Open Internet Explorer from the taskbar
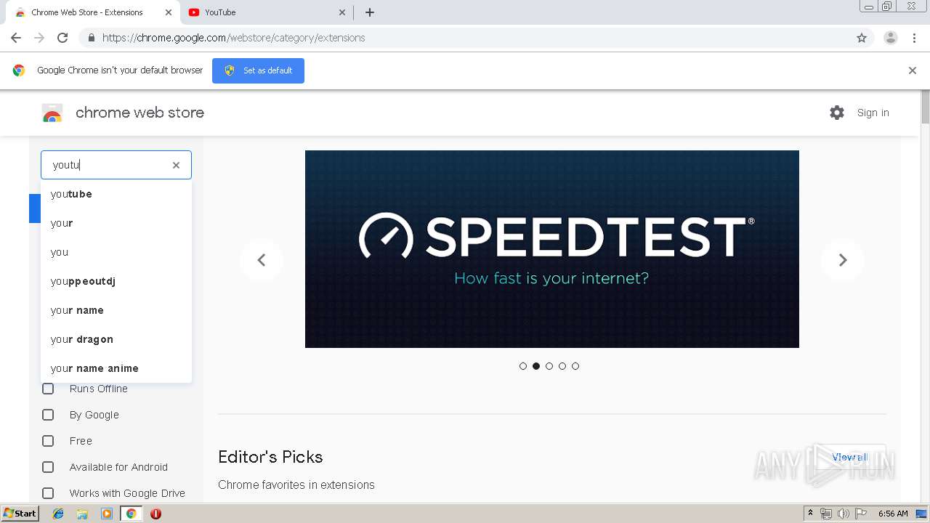Image resolution: width=930 pixels, height=523 pixels. point(58,514)
